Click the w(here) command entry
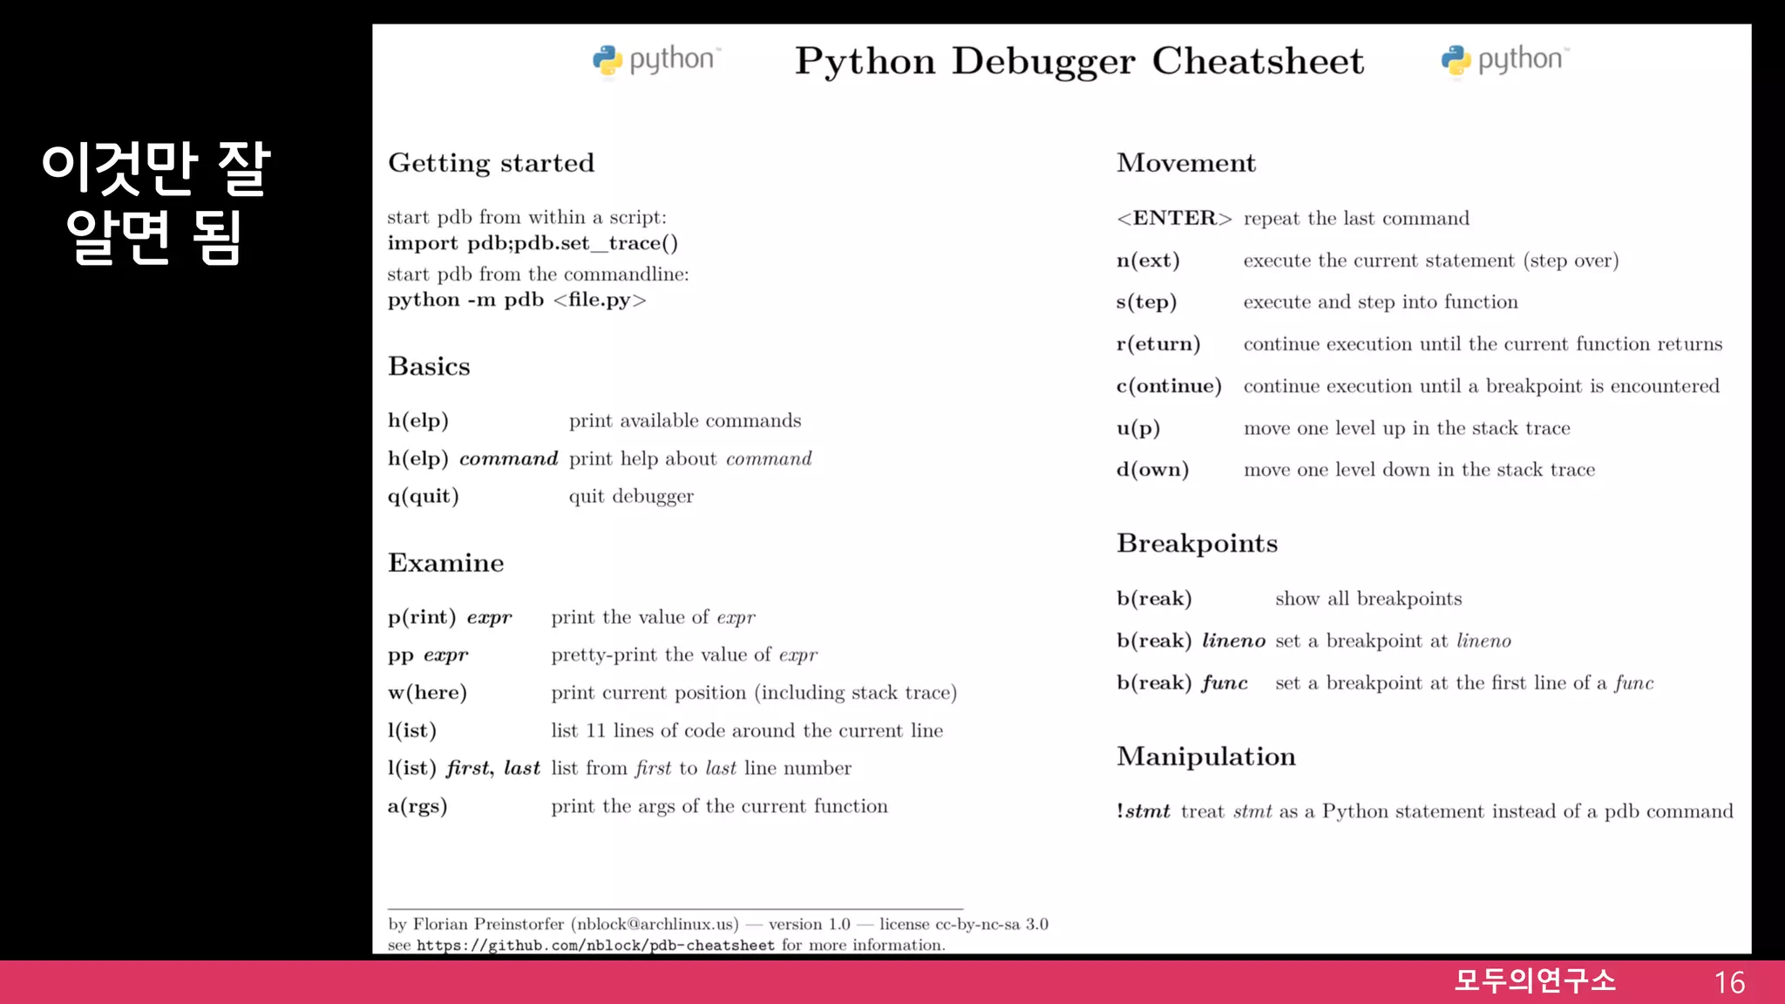The height and width of the screenshot is (1004, 1785). [x=427, y=693]
